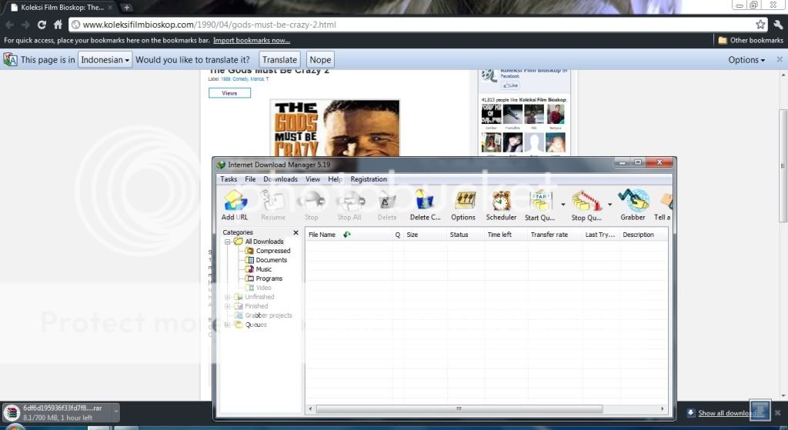Click Delete Completed toolbar icon
This screenshot has width=788, height=430.
coord(425,205)
